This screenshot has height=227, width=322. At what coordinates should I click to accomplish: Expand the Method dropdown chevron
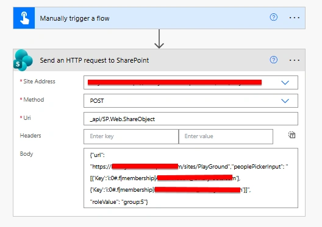click(x=285, y=101)
